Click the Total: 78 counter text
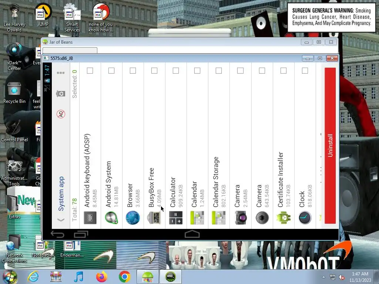 [74, 210]
